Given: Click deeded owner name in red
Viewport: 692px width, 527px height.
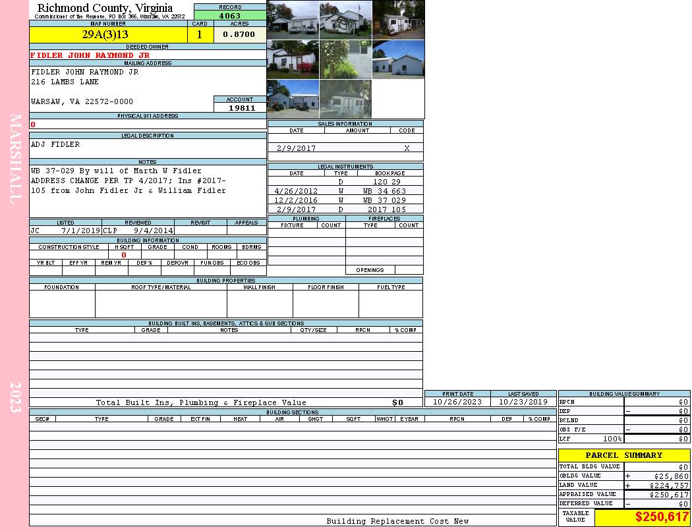Looking at the screenshot, I should pos(90,55).
